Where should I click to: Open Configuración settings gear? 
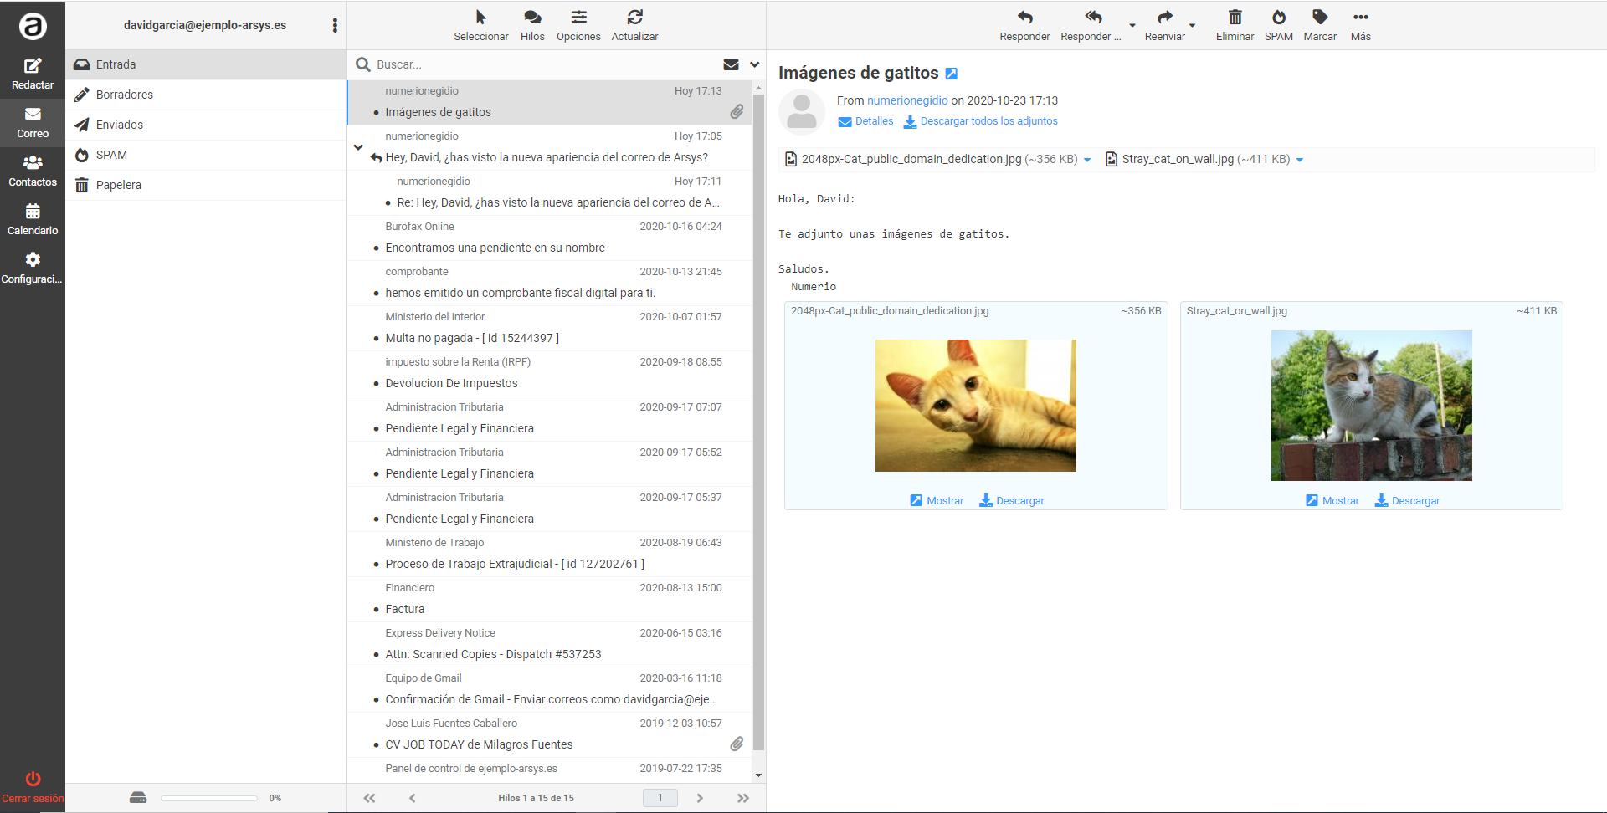point(33,259)
